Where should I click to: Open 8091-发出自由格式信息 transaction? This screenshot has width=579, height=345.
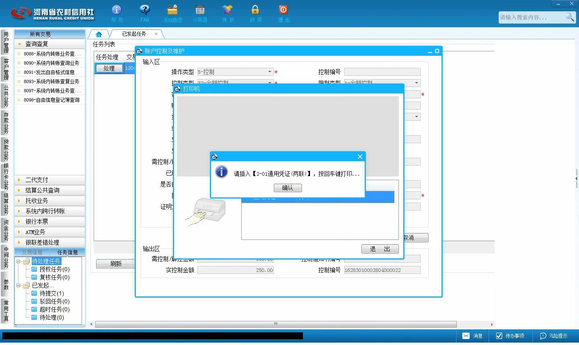49,72
